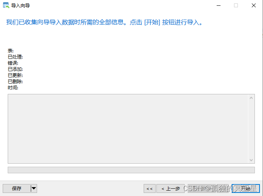Maximize the Import Wizard window
The image size is (263, 196).
pos(236,5)
